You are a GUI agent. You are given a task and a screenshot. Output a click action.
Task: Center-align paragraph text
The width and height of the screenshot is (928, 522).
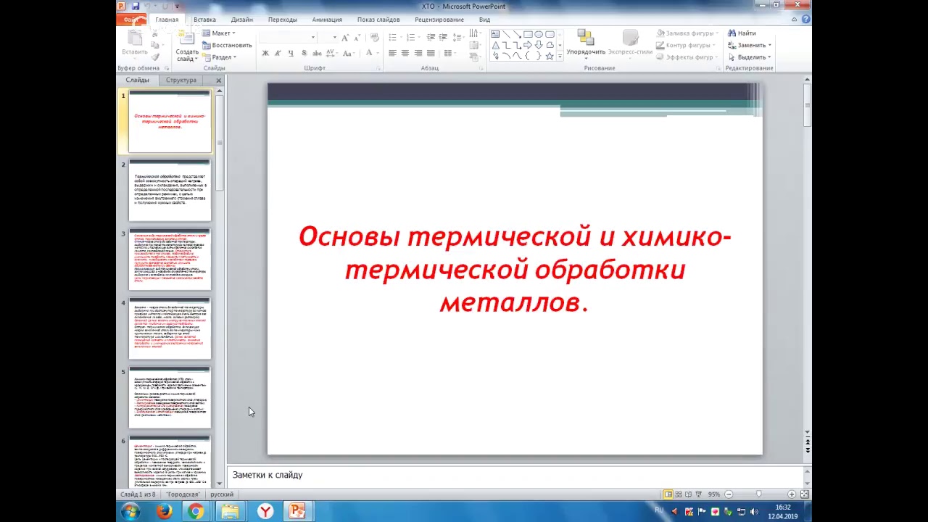(x=405, y=53)
